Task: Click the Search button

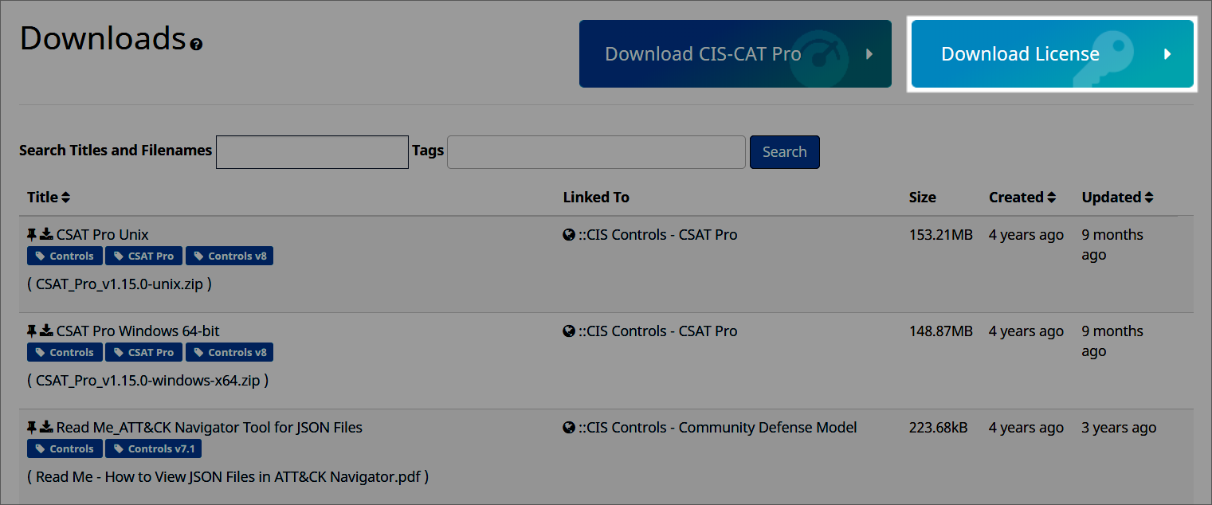Action: pyautogui.click(x=784, y=152)
